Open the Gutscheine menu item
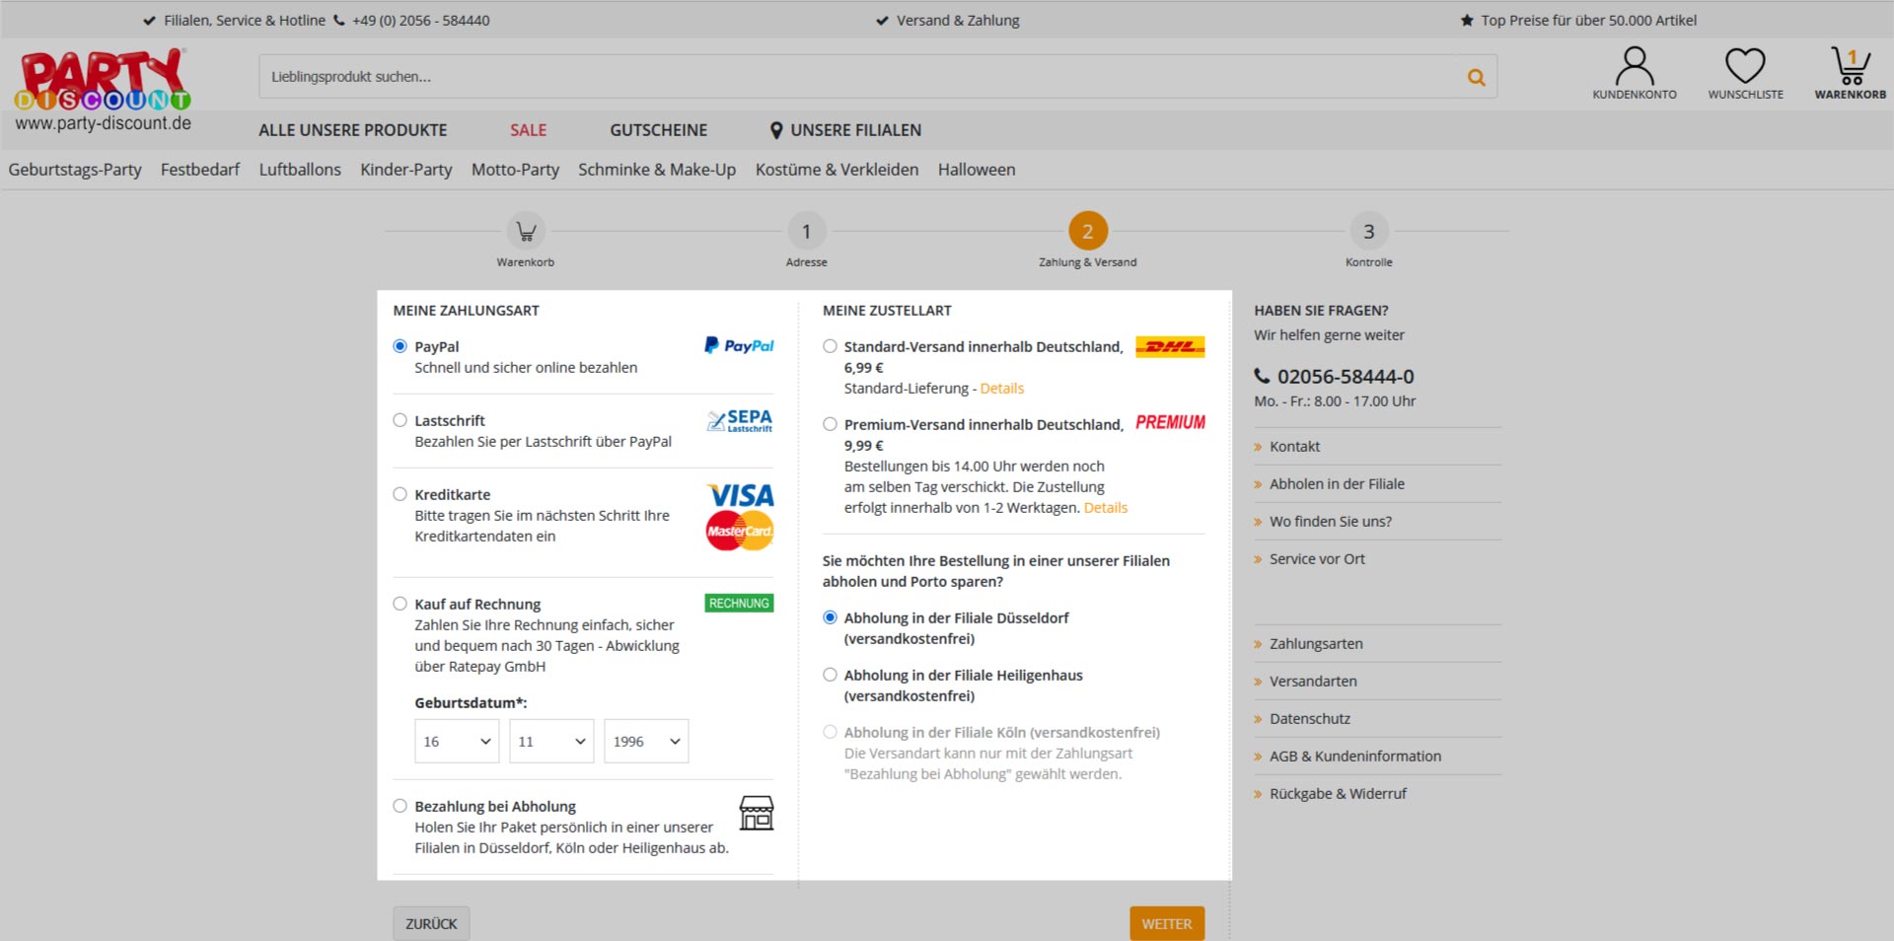1894x941 pixels. (x=658, y=130)
